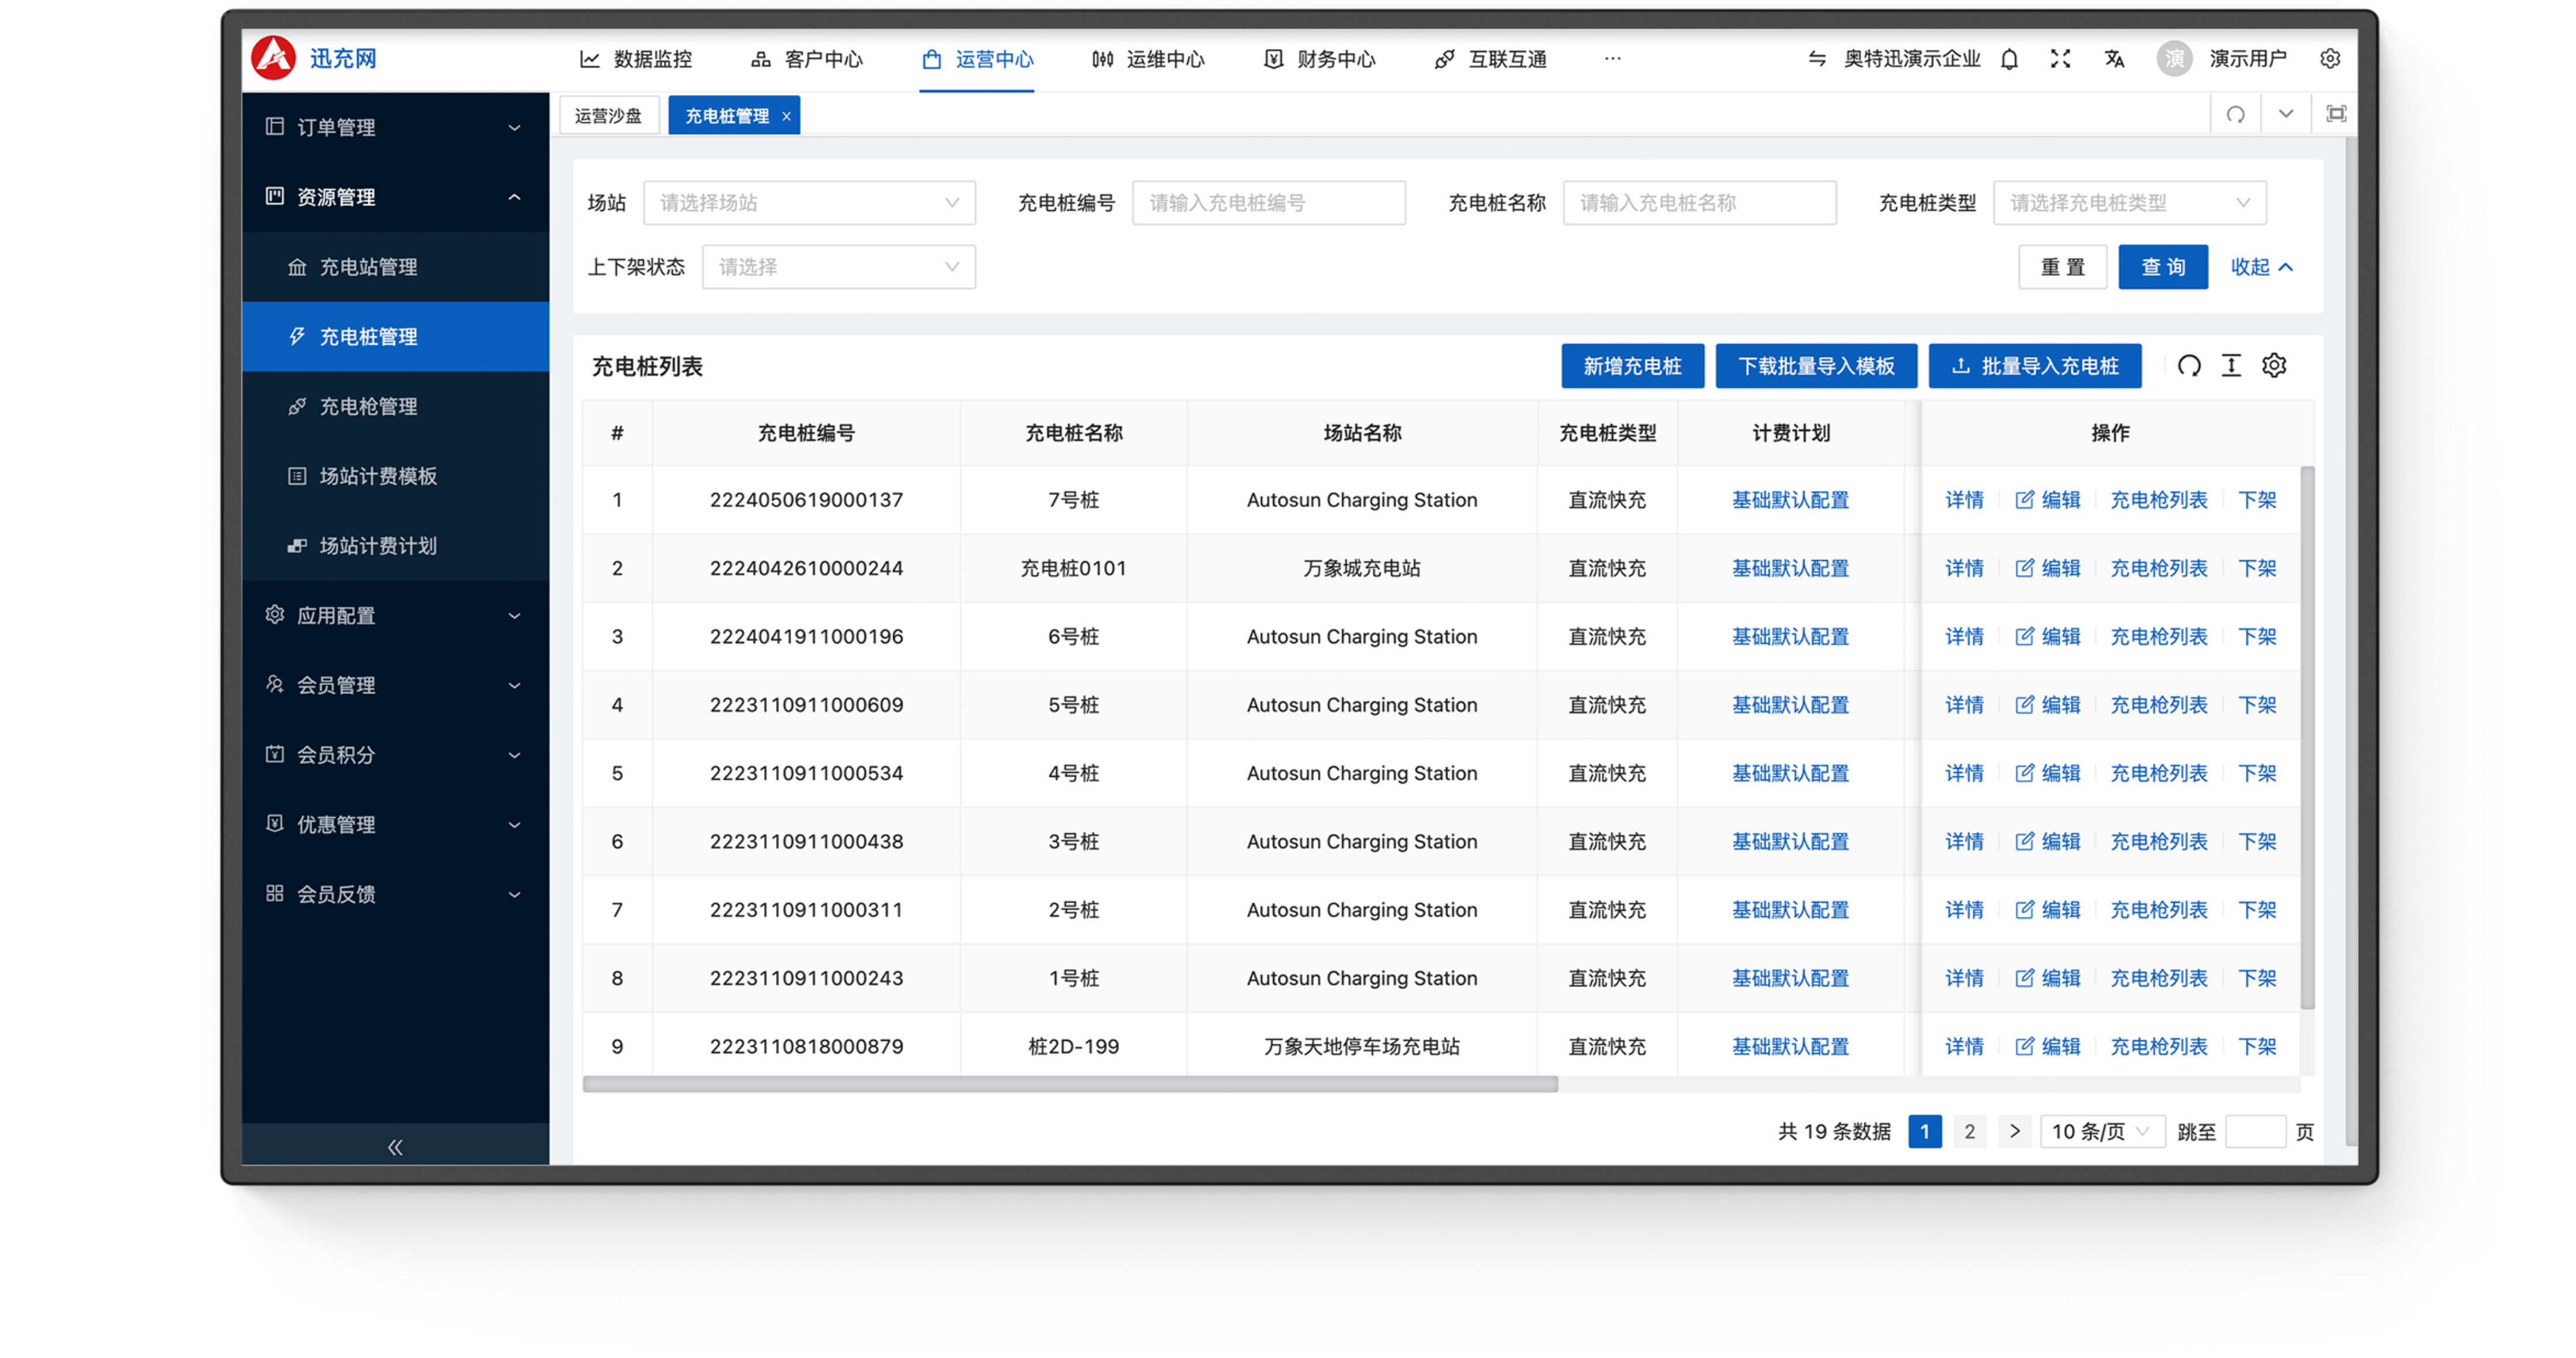Screen dimensions: 2576x1358
Task: Toggle fullscreen mode icon in header
Action: coord(2060,59)
